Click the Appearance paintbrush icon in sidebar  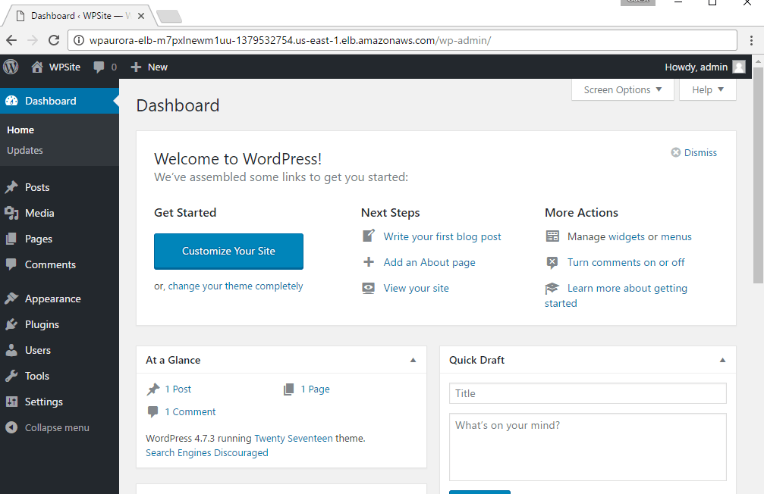(x=11, y=299)
